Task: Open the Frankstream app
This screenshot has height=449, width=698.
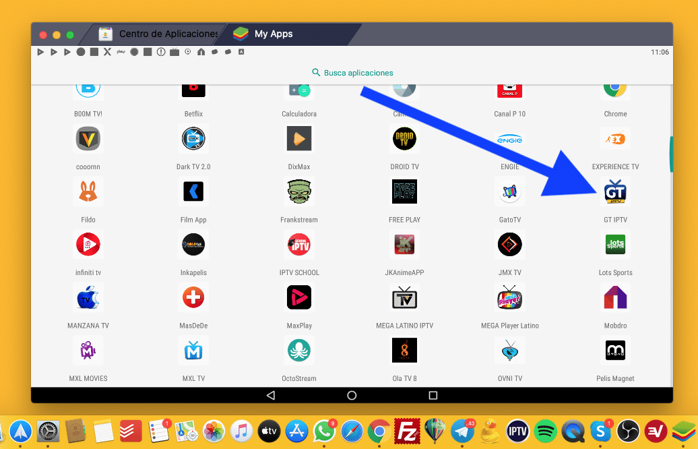Action: (x=299, y=191)
